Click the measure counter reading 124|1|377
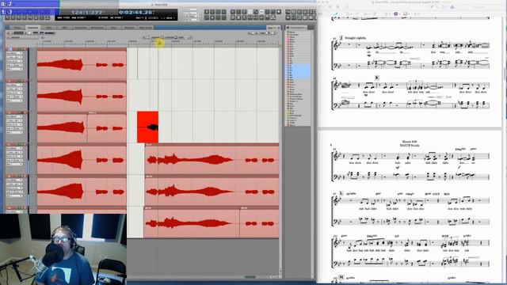 86,13
